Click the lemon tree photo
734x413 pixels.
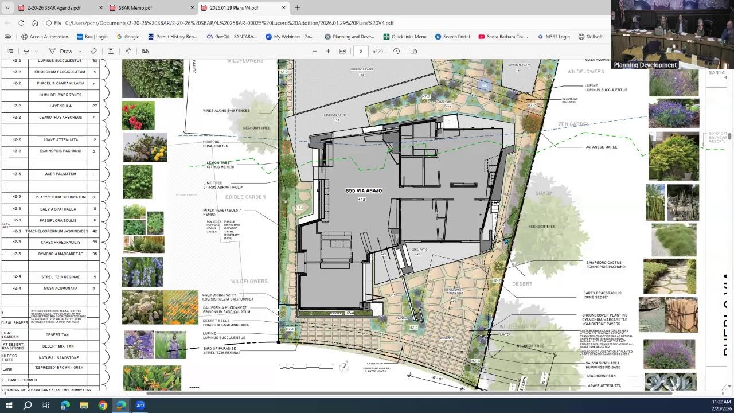[x=145, y=147]
